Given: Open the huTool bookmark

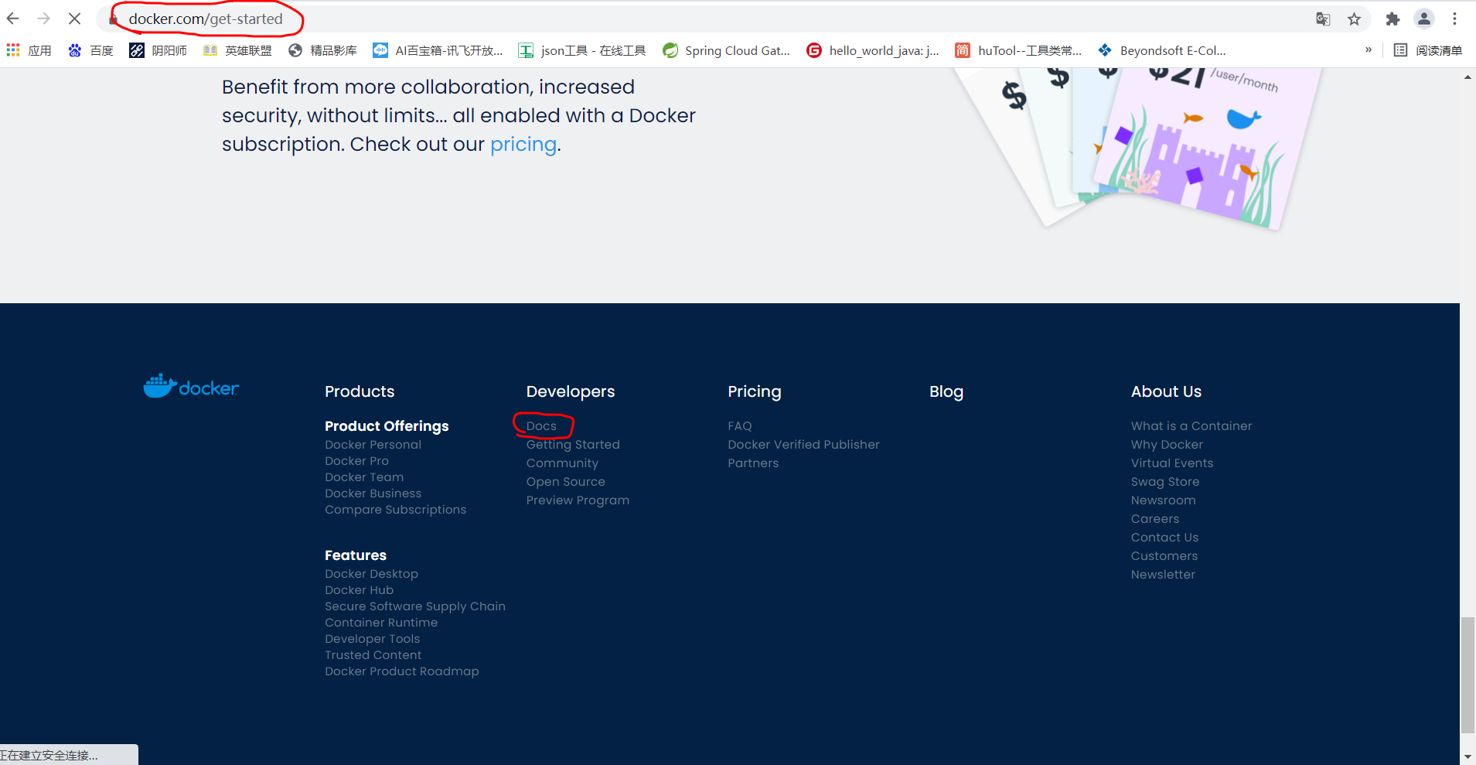Looking at the screenshot, I should tap(1018, 50).
